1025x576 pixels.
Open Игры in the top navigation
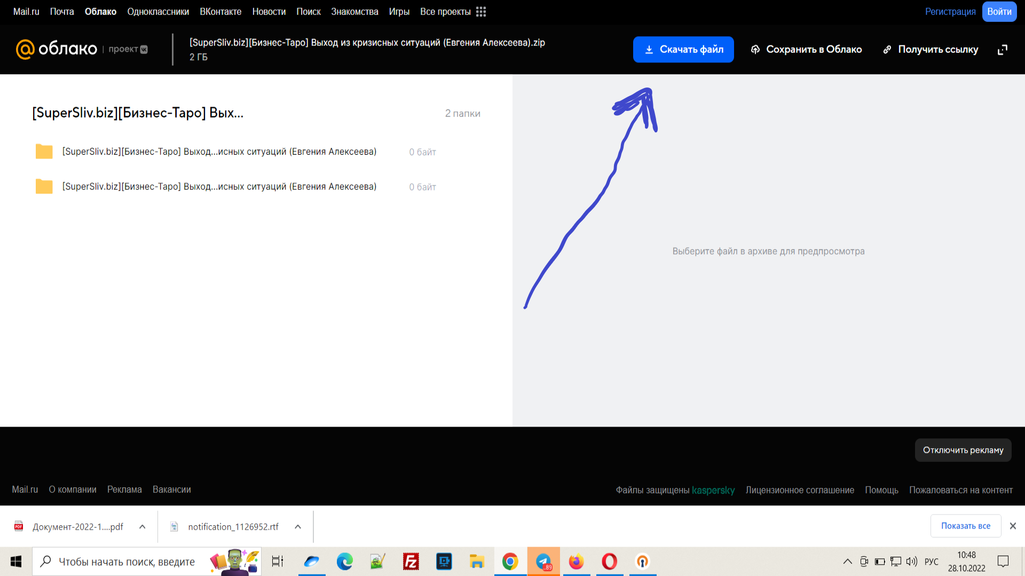point(399,12)
